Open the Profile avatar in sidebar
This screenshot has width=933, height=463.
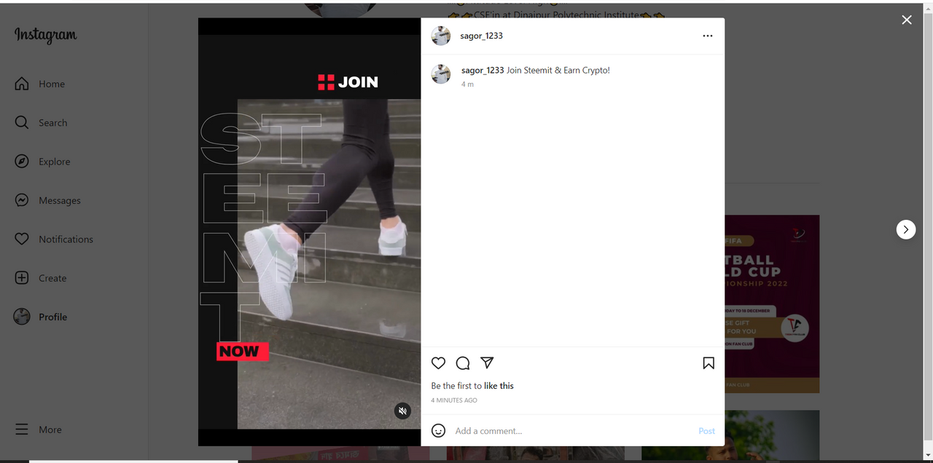pos(22,317)
